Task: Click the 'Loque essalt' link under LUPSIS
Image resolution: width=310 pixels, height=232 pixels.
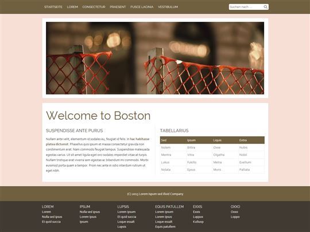Action: [126, 222]
